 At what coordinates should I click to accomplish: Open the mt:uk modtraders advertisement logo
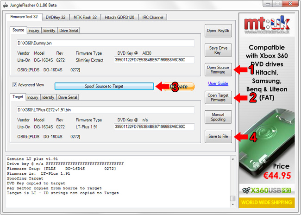(267, 25)
